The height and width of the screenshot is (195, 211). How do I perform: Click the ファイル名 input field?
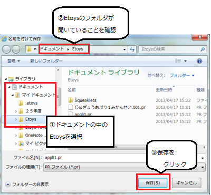pos(124,158)
